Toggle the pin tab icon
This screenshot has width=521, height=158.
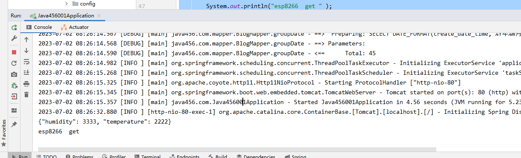tap(14, 124)
